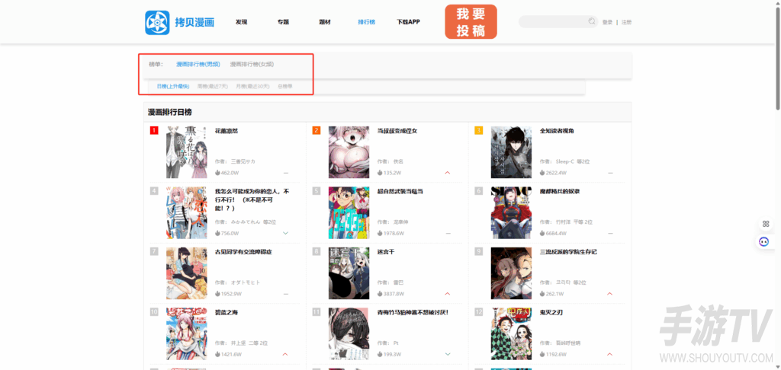Open the 碧蓝之海 title link

[x=226, y=313]
